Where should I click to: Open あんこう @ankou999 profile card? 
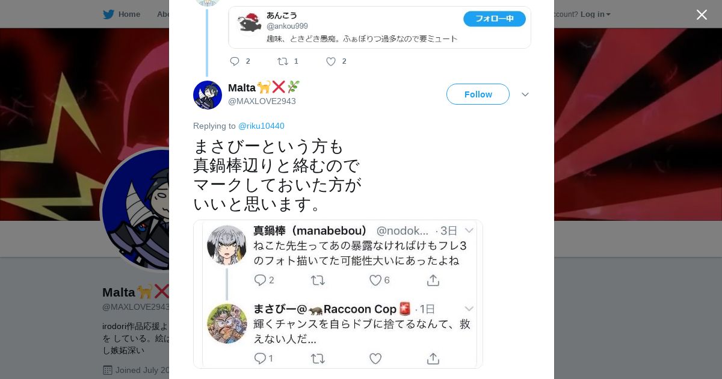(380, 27)
